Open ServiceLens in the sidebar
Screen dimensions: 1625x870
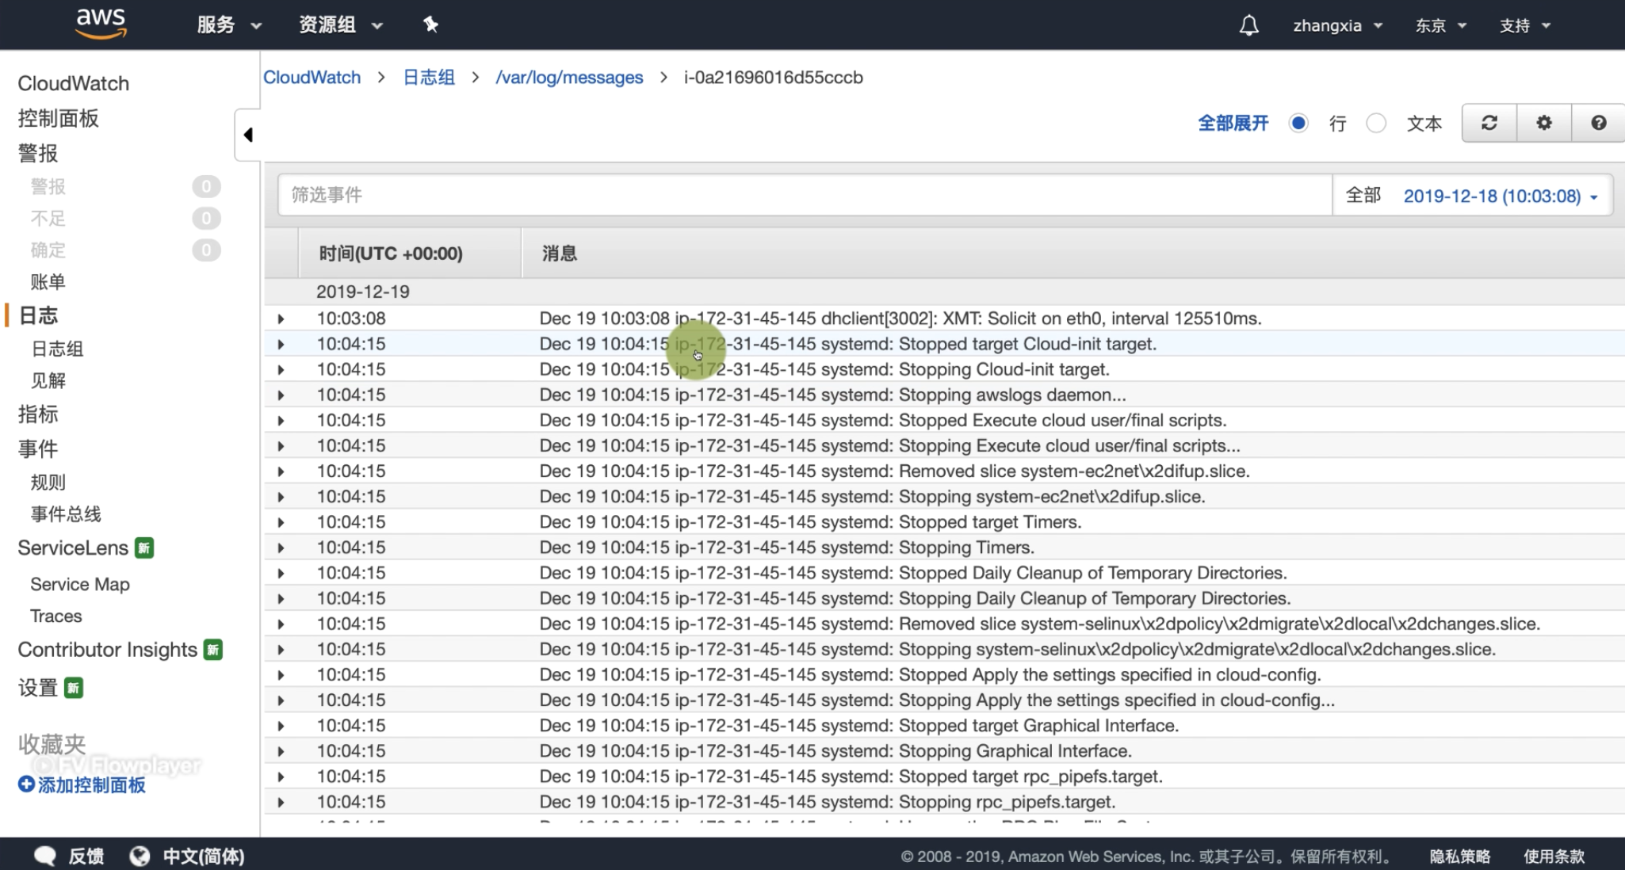point(73,548)
